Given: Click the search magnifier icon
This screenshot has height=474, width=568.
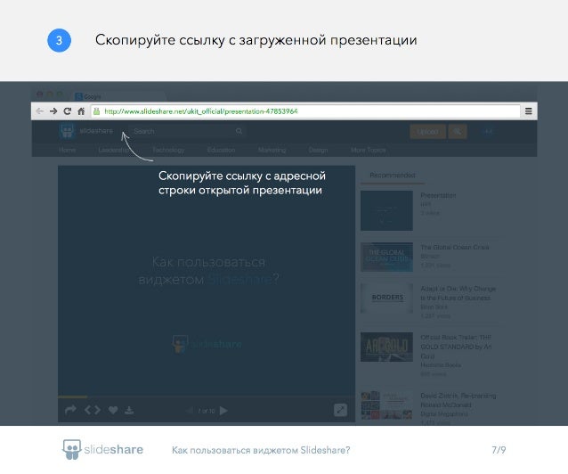Looking at the screenshot, I should (x=239, y=131).
